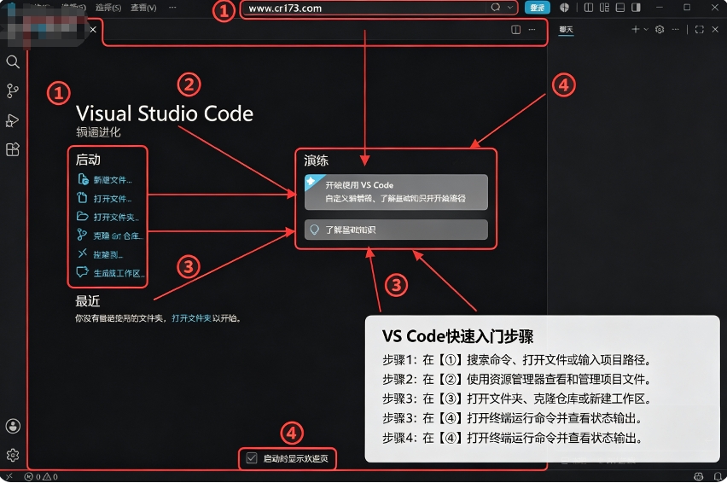Click the remote window indicator in status bar
This screenshot has height=483, width=727.
(9, 476)
